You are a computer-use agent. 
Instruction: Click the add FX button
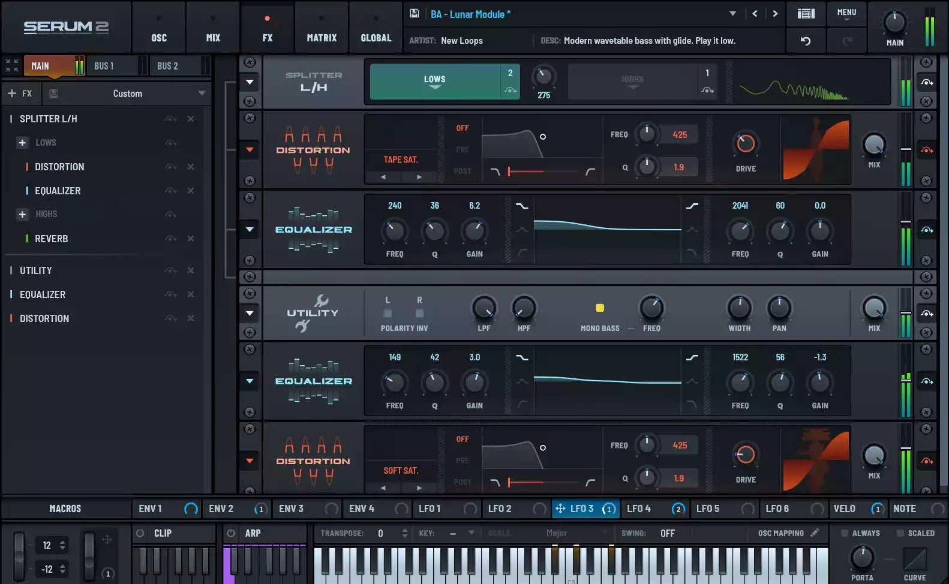(x=21, y=94)
